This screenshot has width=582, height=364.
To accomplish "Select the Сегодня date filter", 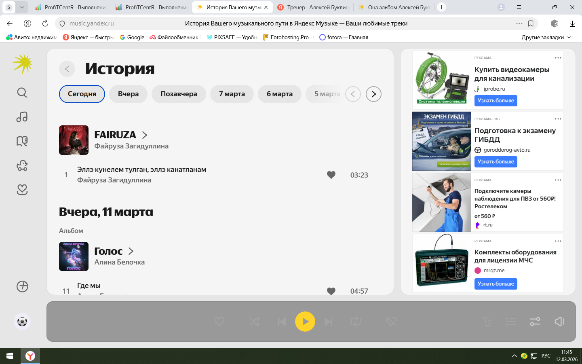I will point(82,94).
